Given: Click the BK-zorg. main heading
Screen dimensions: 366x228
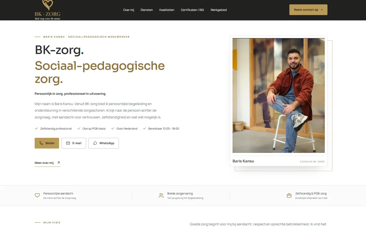Looking at the screenshot, I should point(59,50).
